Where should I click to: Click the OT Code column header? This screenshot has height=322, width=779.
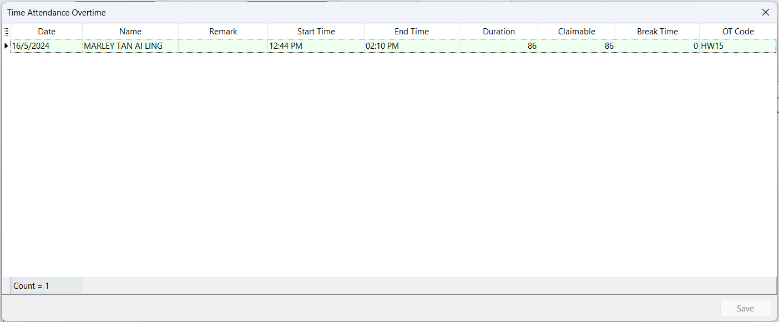pos(737,32)
